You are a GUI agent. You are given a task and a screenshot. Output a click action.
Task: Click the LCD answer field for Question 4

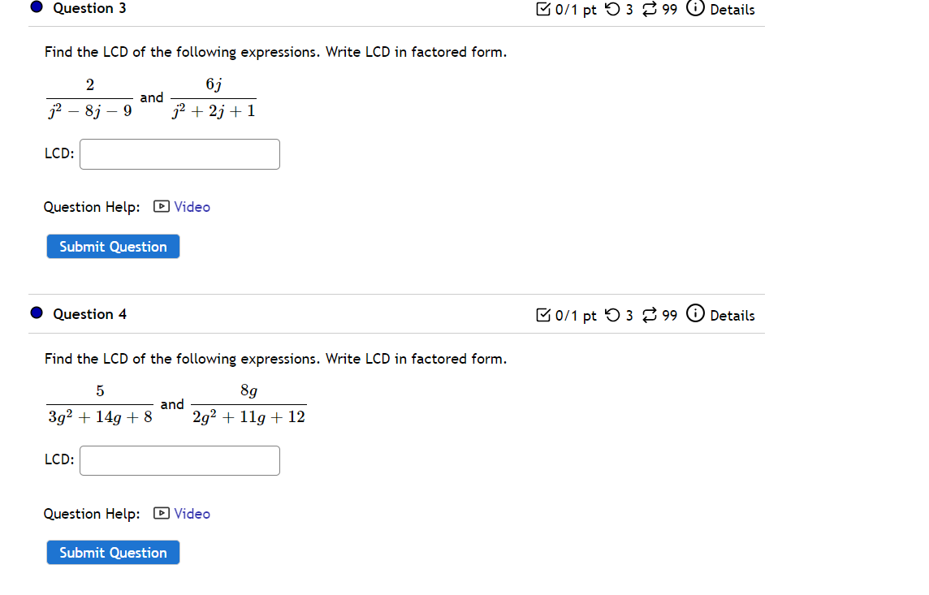pyautogui.click(x=179, y=460)
